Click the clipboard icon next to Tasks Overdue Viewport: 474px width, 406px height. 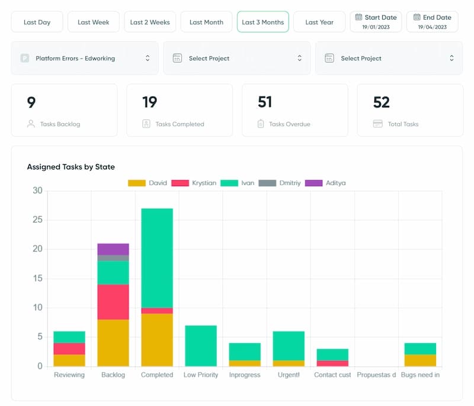click(x=261, y=124)
